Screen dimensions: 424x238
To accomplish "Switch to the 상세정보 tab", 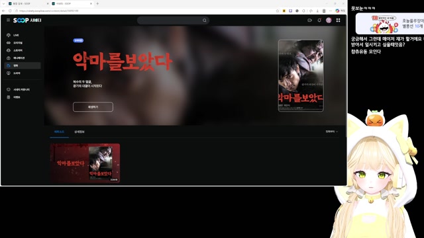I will [79, 132].
